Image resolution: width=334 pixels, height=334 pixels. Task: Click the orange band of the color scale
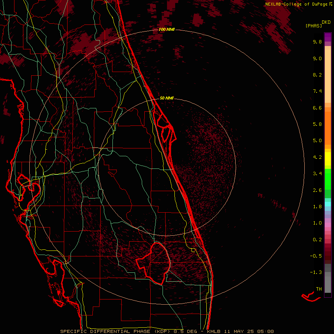tap(328, 128)
